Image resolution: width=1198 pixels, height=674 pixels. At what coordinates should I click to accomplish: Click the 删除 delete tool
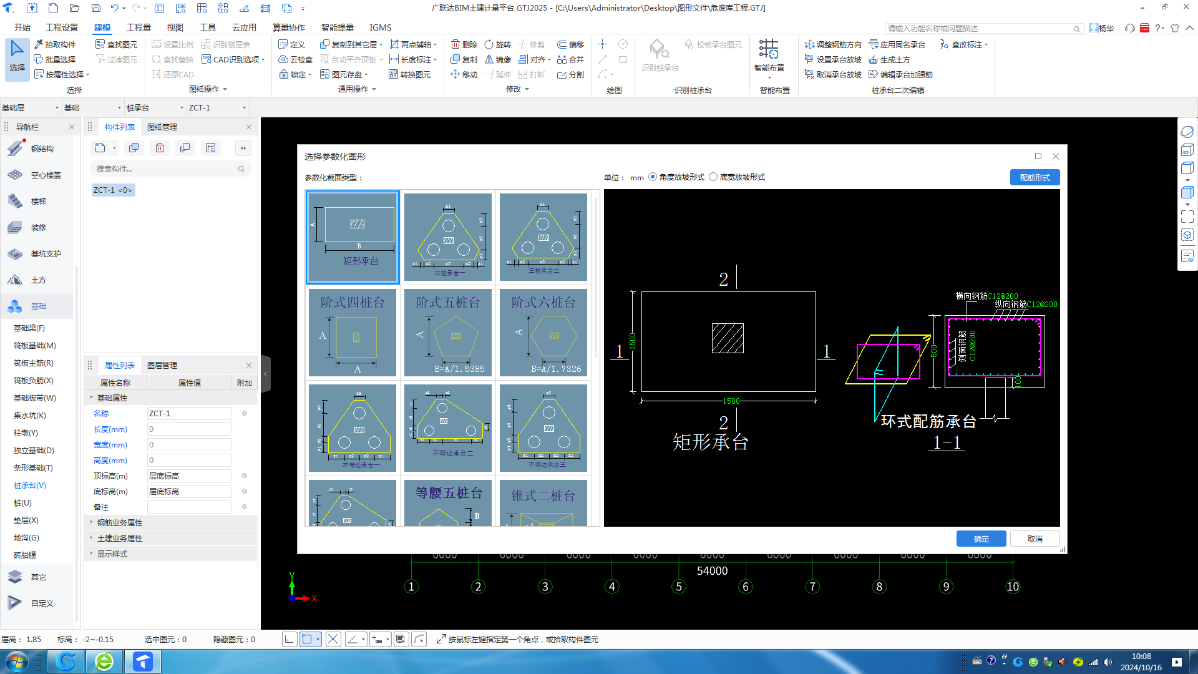click(464, 44)
